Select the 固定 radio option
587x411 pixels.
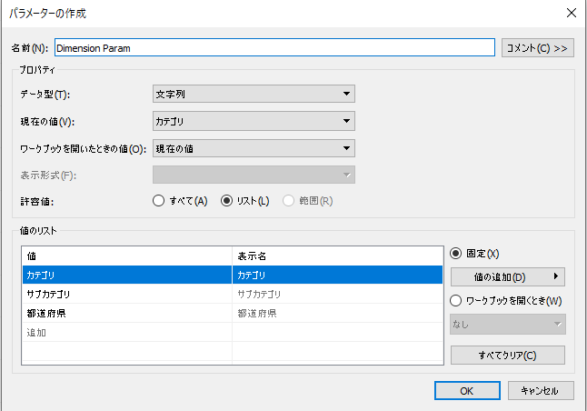click(457, 255)
